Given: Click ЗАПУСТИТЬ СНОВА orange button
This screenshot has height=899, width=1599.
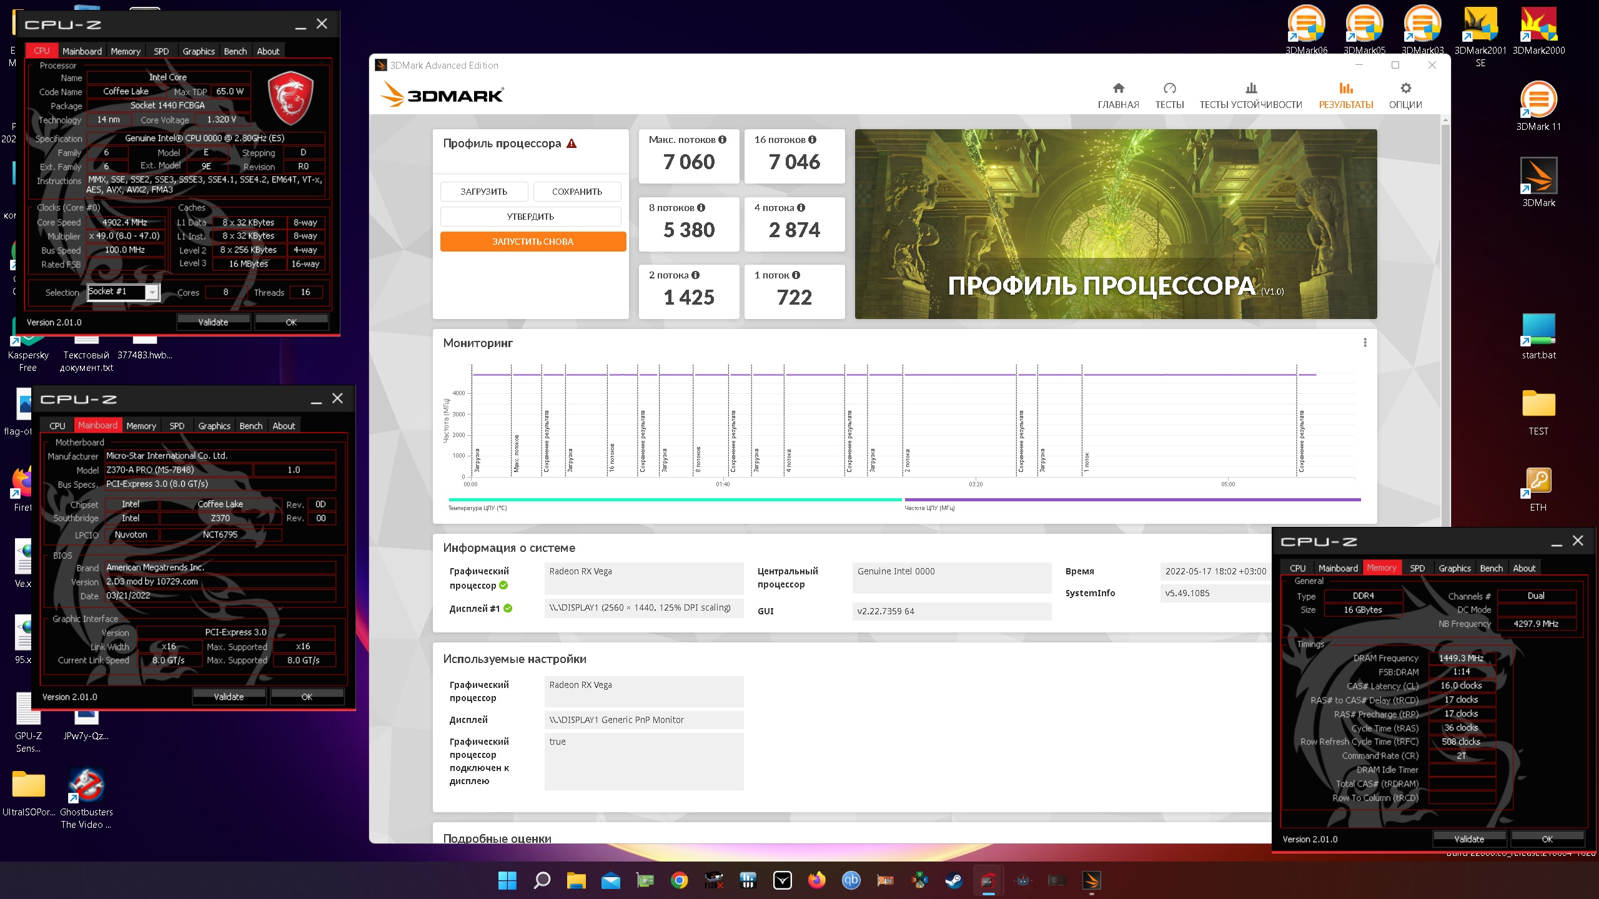Looking at the screenshot, I should pyautogui.click(x=533, y=242).
